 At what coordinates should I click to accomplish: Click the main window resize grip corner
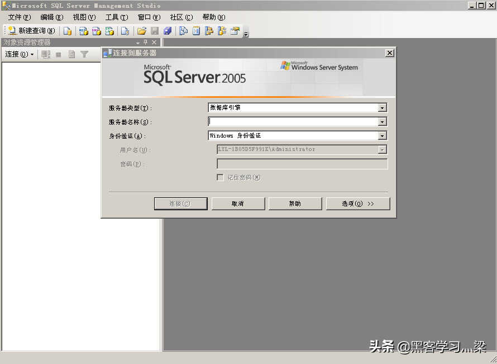click(493, 360)
